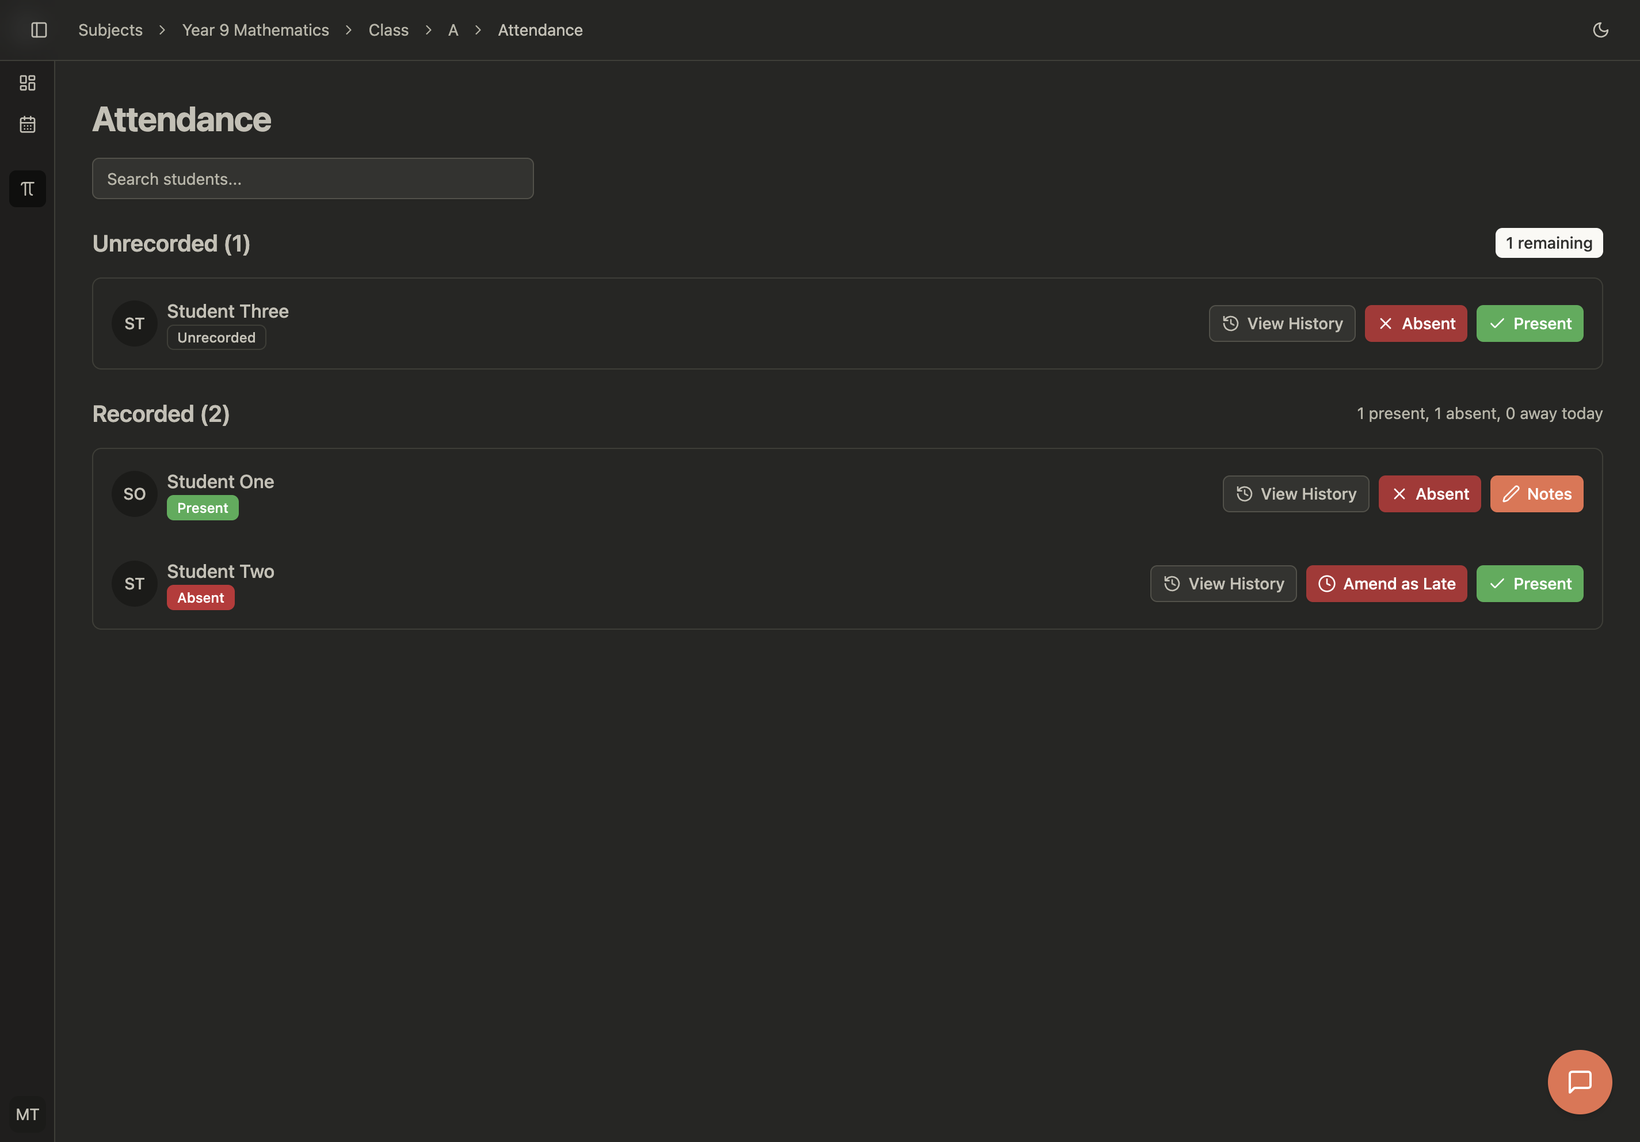
Task: Collapse the sidebar using the panel icon
Action: pyautogui.click(x=39, y=30)
